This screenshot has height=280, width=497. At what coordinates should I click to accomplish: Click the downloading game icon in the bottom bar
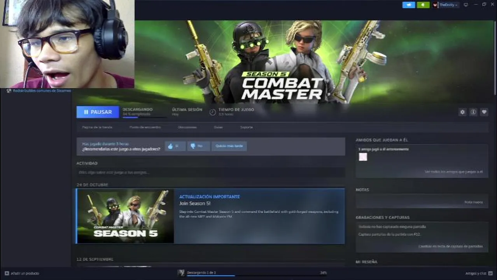click(x=181, y=273)
